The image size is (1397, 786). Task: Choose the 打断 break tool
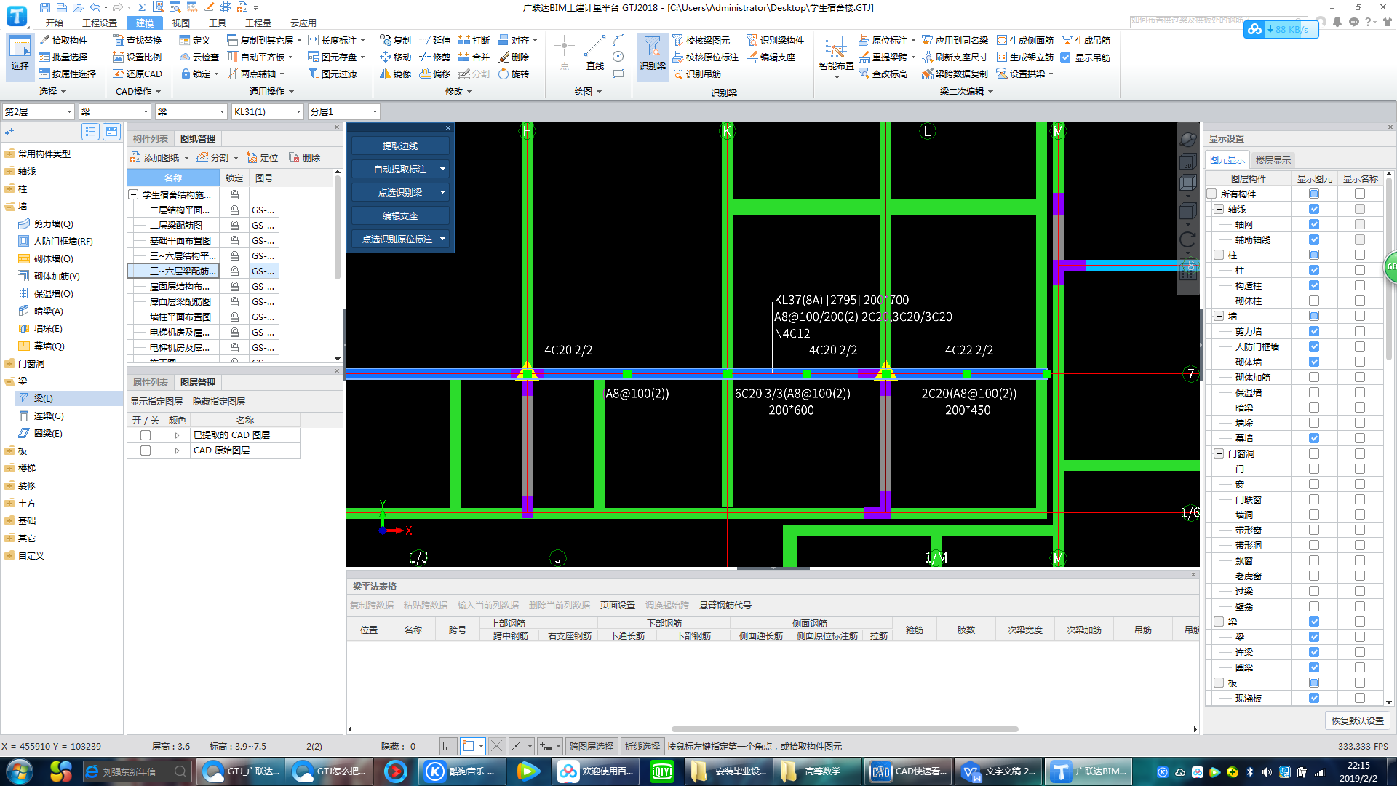[474, 40]
